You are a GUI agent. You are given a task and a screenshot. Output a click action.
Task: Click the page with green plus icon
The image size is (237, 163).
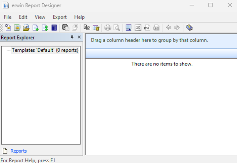[36, 28]
